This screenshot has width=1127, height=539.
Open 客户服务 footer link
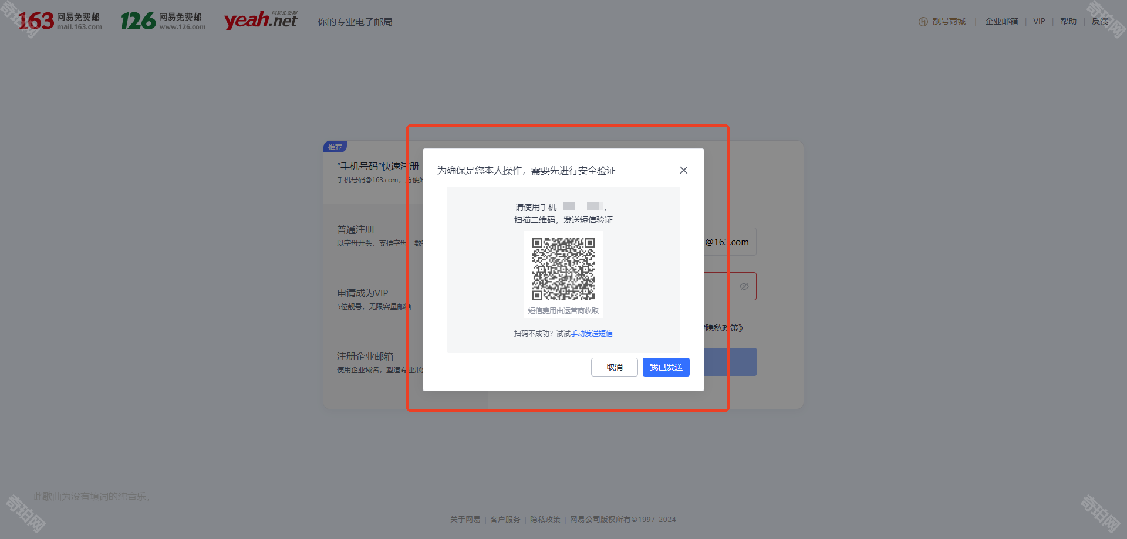coord(505,520)
